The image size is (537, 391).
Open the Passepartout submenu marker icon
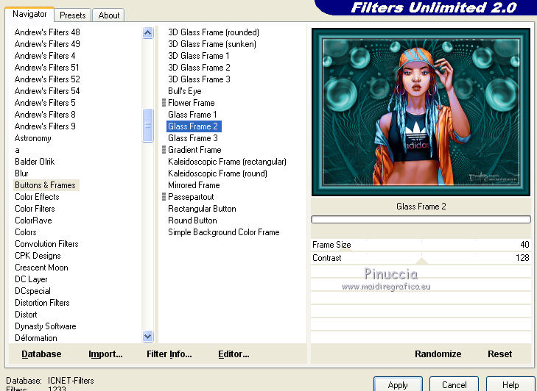164,197
